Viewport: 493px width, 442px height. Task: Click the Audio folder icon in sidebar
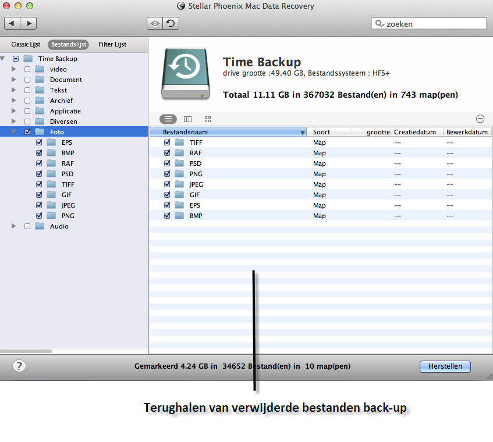40,226
